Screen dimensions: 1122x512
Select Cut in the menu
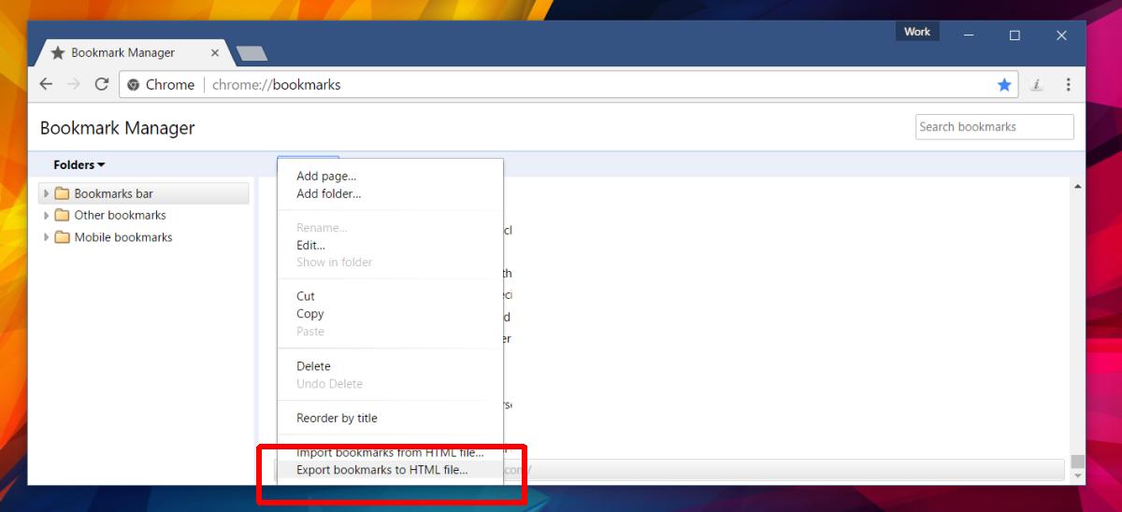(x=306, y=296)
